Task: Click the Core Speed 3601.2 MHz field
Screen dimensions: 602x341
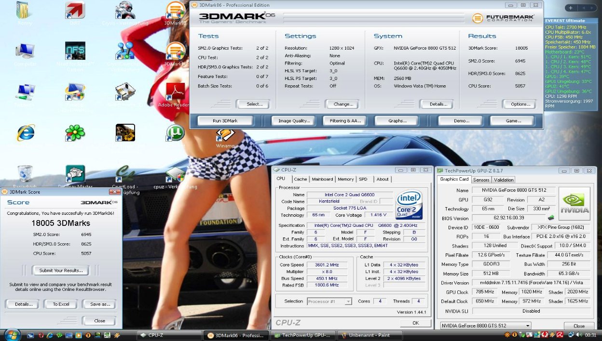Action: coord(326,265)
